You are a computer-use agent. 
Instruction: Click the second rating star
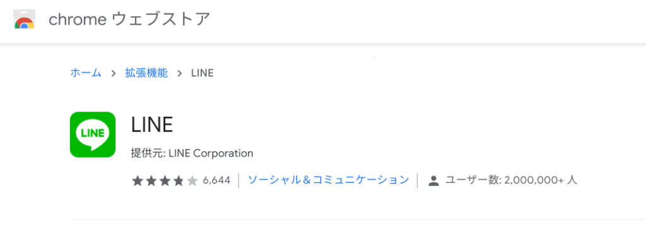coord(151,180)
